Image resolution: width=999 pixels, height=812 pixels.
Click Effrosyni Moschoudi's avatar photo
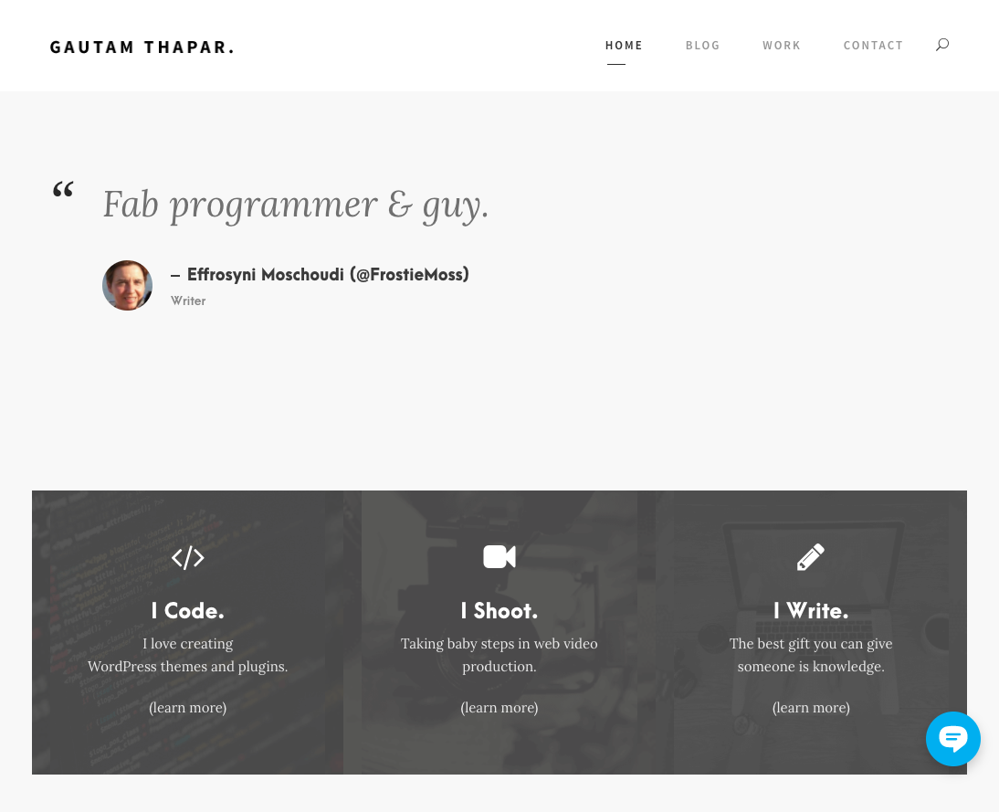click(x=128, y=286)
